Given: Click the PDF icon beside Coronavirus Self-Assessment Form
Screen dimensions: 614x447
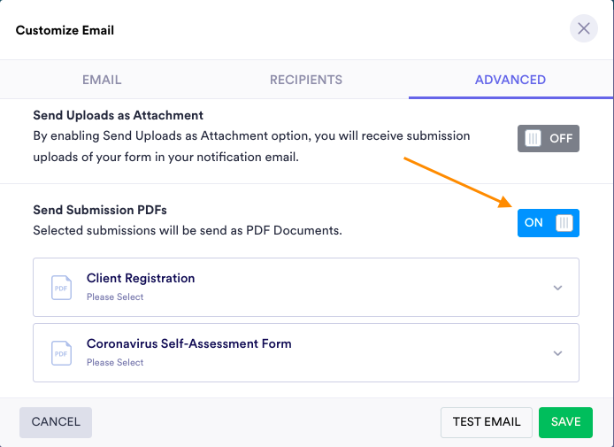Looking at the screenshot, I should point(61,352).
